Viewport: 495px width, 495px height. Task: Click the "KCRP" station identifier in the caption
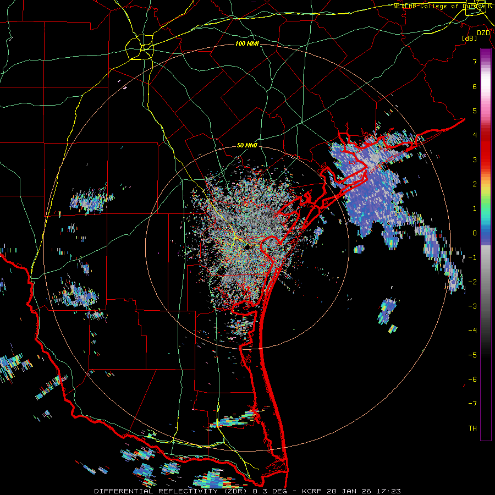click(312, 491)
